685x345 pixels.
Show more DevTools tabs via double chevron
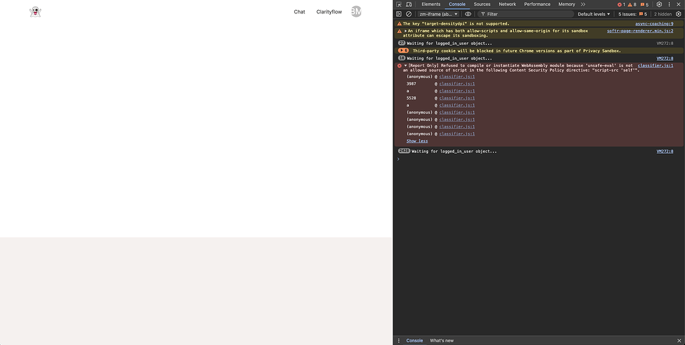pos(583,5)
